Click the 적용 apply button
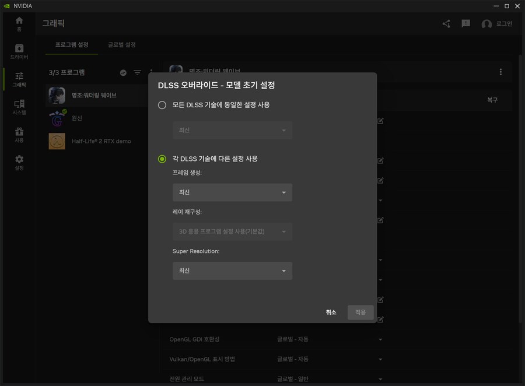This screenshot has height=386, width=525. coord(360,313)
